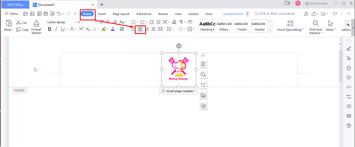Decrease the paragraph indent
The height and width of the screenshot is (147, 355).
click(x=152, y=22)
